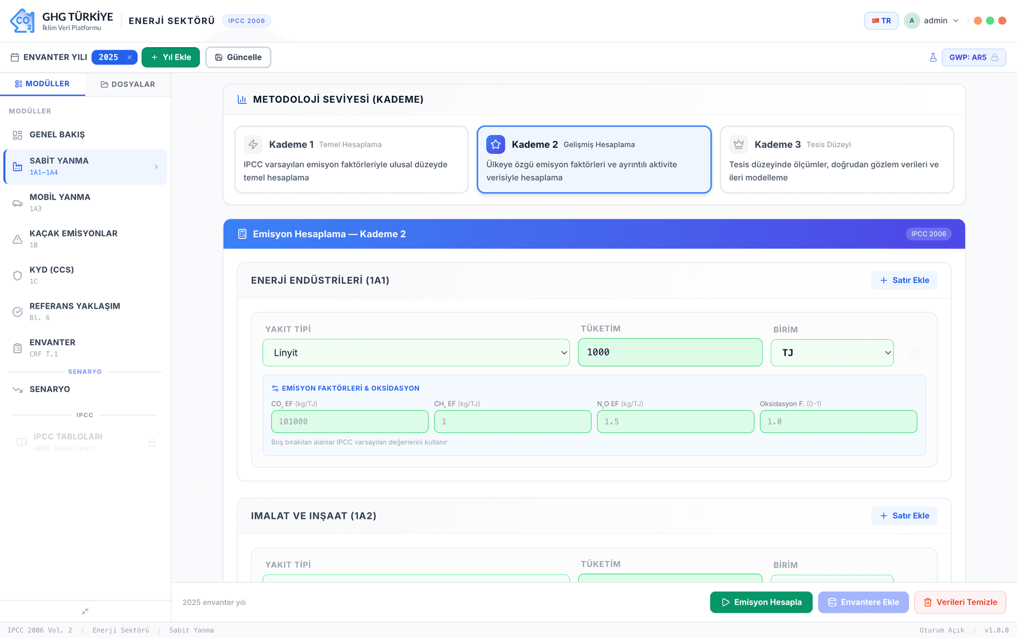Click the Sabit Yanma factory icon
The height and width of the screenshot is (638, 1017).
(17, 167)
